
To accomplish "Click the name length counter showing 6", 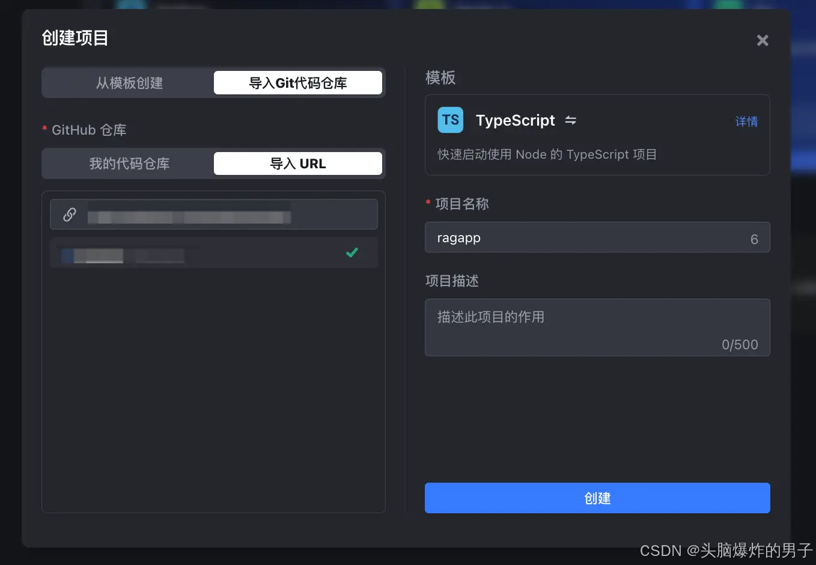I will point(754,239).
